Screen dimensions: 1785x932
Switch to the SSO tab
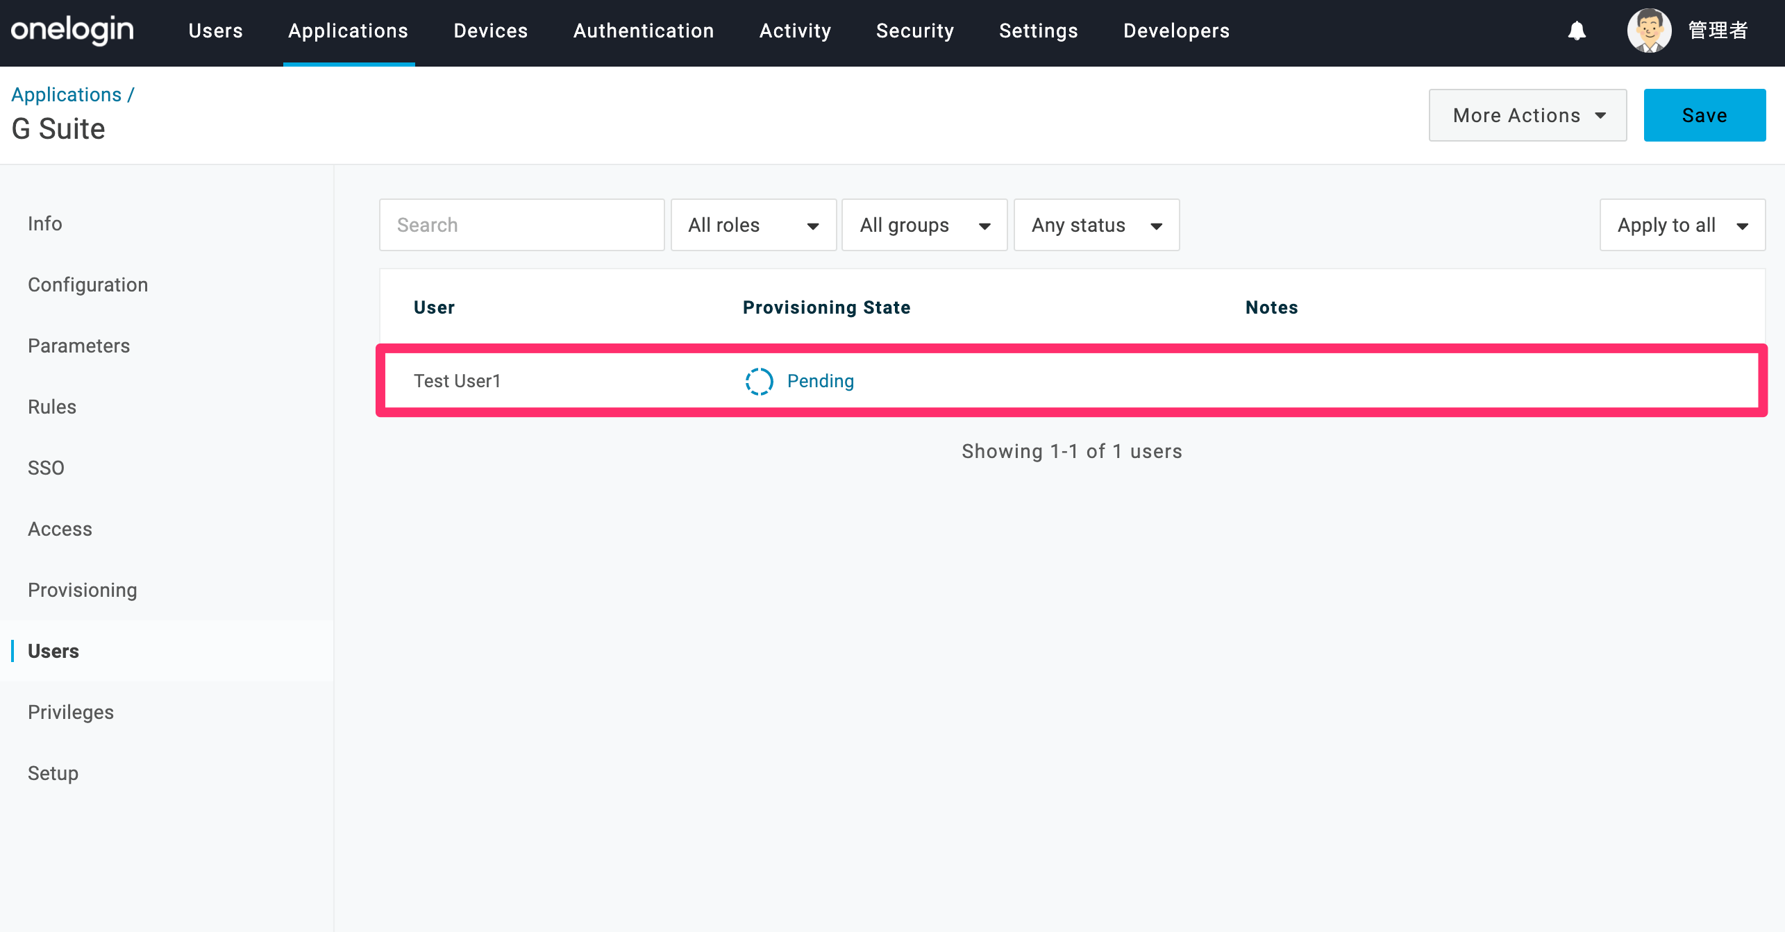[x=46, y=468]
